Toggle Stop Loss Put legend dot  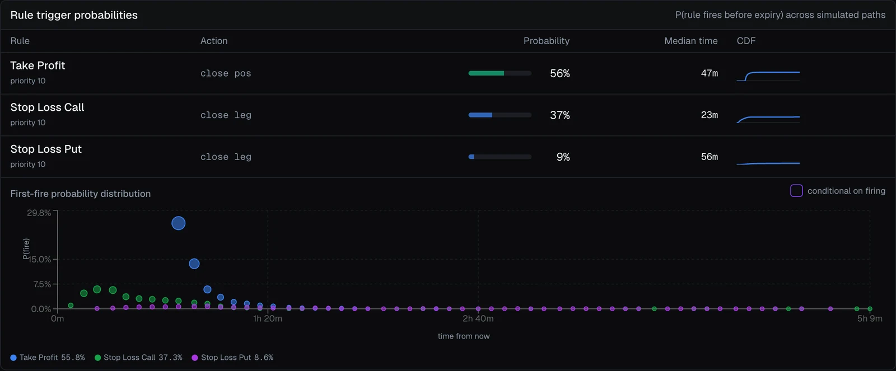point(195,358)
